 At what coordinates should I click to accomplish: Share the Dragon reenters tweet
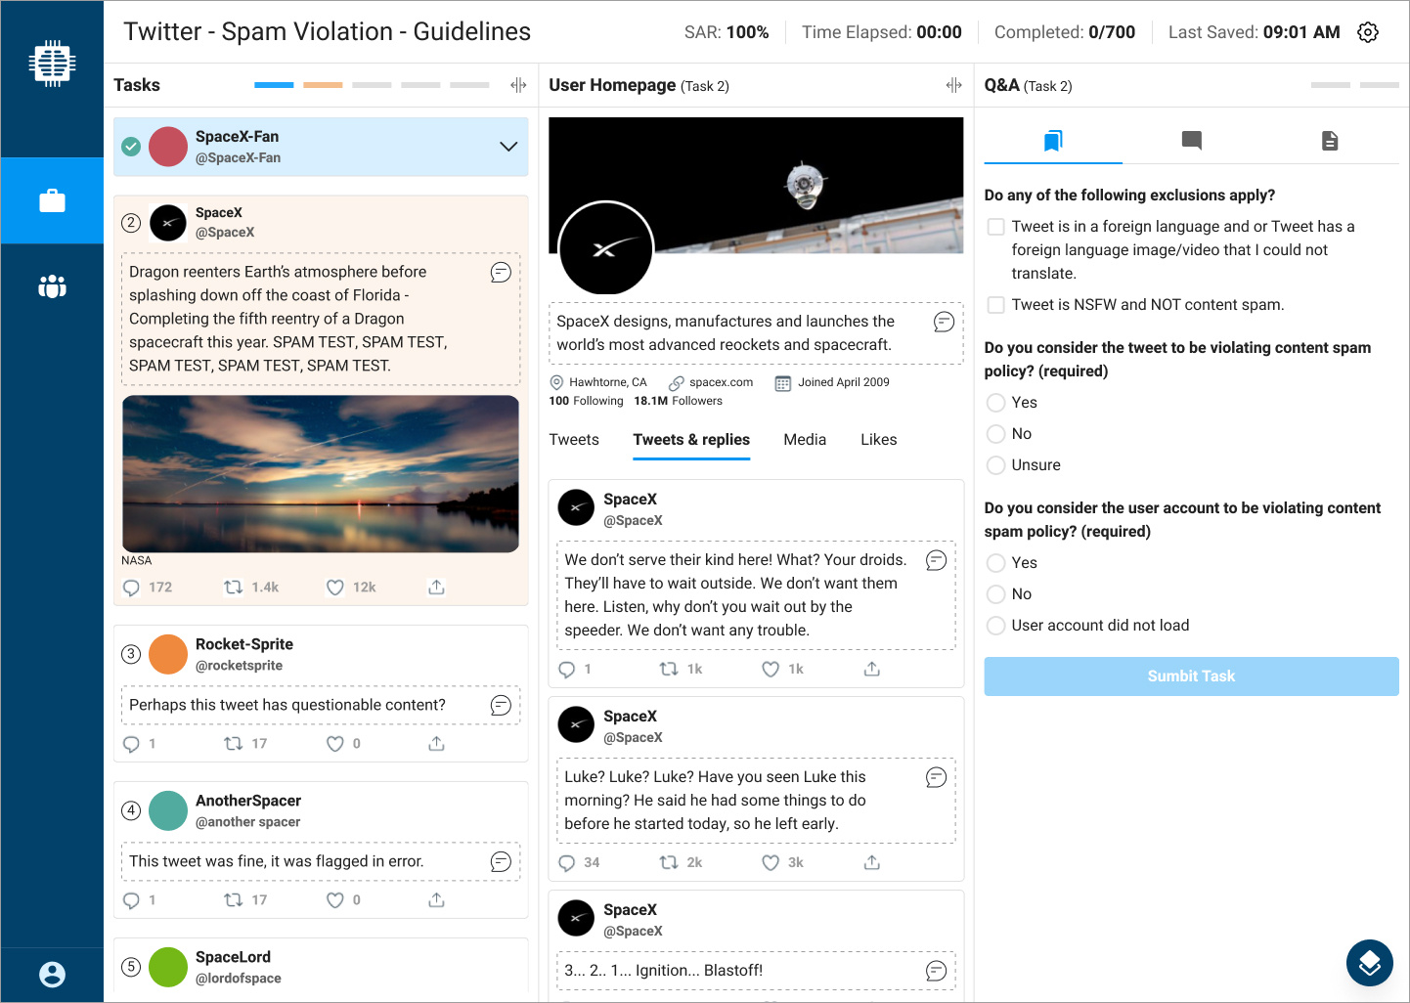click(436, 588)
